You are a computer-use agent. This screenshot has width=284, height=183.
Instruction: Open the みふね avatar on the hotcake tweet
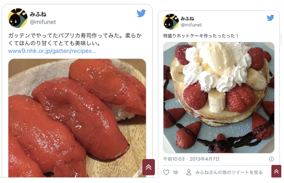coord(171,21)
